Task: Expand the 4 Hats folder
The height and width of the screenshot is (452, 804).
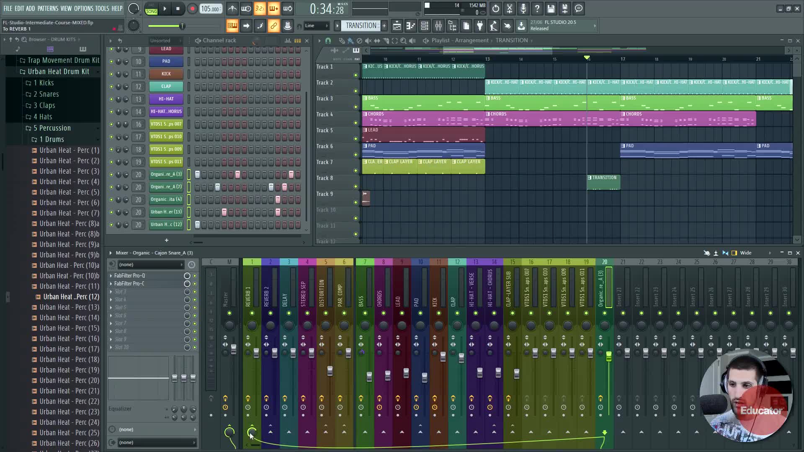Action: [43, 117]
